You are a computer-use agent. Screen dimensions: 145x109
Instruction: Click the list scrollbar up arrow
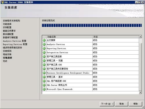tap(140, 37)
